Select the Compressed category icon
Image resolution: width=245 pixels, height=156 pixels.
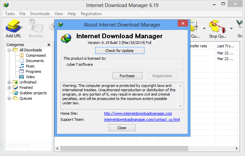point(22,55)
